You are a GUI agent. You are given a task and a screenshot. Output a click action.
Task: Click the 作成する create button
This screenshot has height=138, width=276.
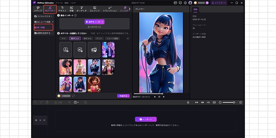click(x=123, y=96)
